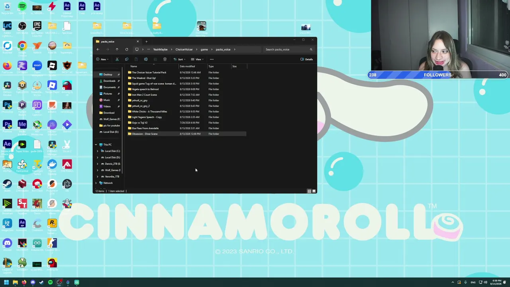The height and width of the screenshot is (287, 510).
Task: Open Spotify desktop shortcut
Action: (x=22, y=8)
